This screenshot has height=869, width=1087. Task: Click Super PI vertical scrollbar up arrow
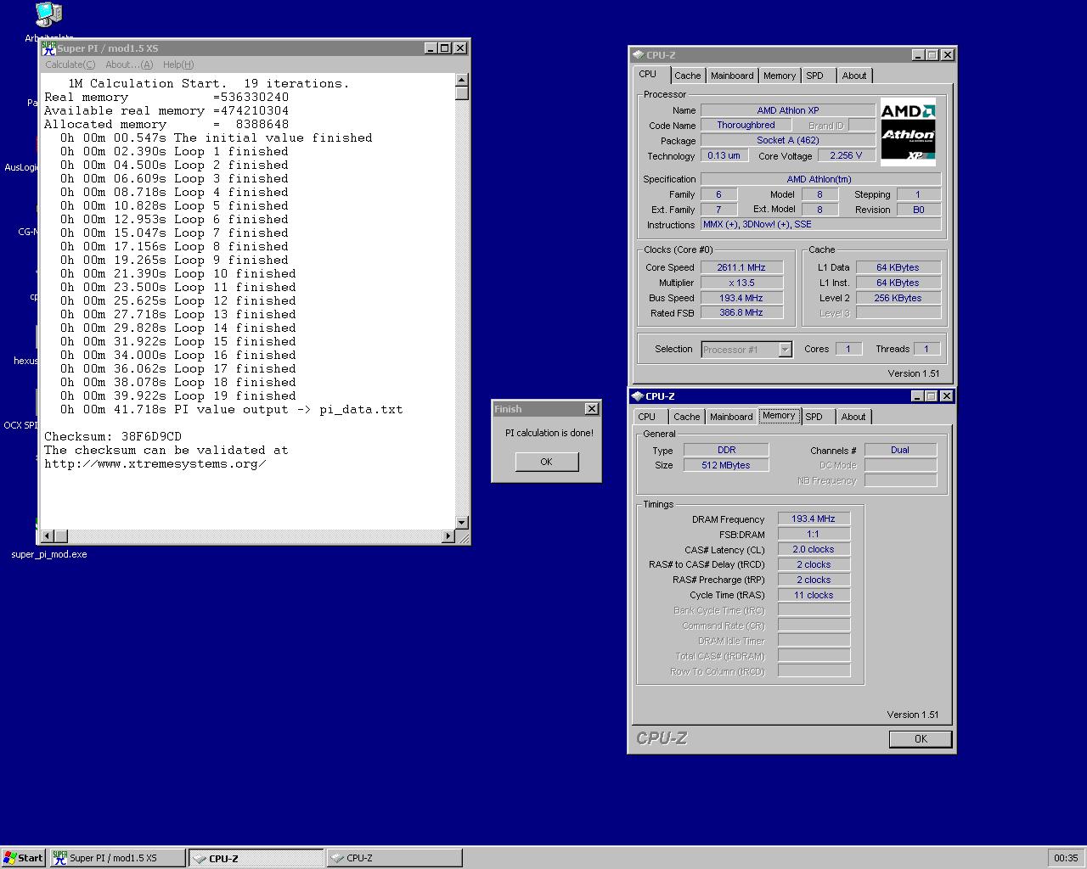tap(462, 81)
